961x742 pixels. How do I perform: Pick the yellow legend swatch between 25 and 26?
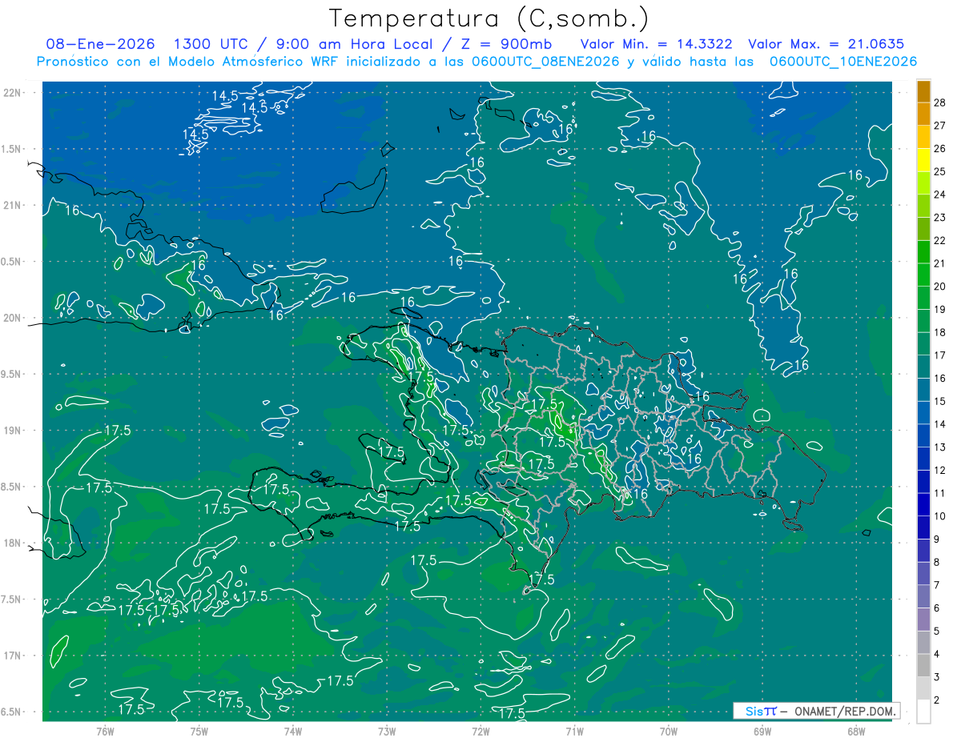(923, 160)
